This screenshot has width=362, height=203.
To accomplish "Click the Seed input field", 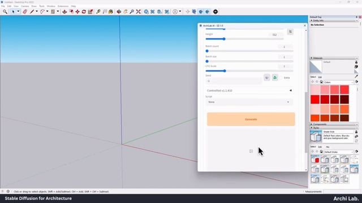I will pyautogui.click(x=234, y=81).
